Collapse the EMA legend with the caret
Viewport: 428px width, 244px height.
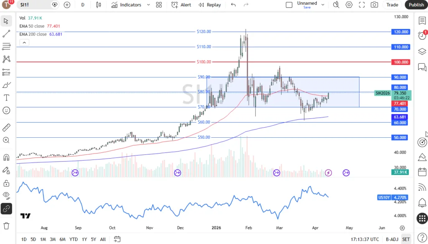click(24, 42)
